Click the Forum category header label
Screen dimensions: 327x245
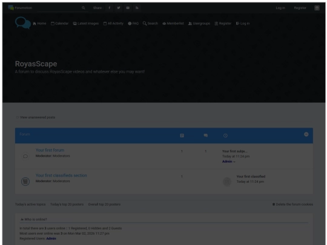[25, 134]
